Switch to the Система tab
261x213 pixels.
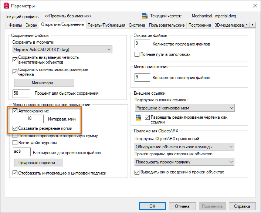137,25
